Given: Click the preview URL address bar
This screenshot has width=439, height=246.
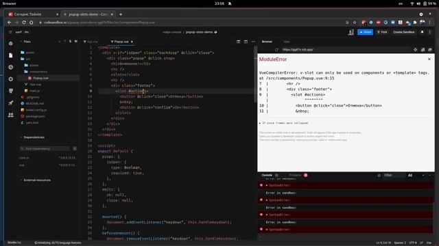Looking at the screenshot, I should [346, 50].
